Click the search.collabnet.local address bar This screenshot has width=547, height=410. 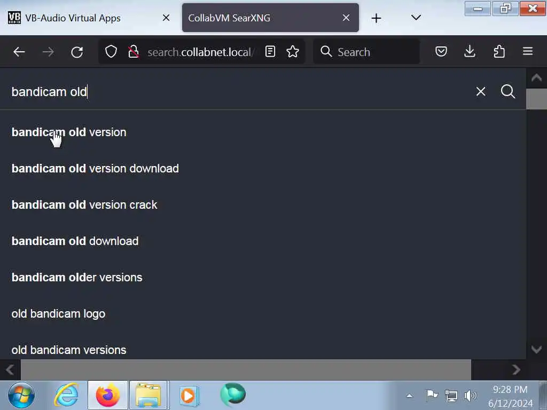(x=201, y=52)
